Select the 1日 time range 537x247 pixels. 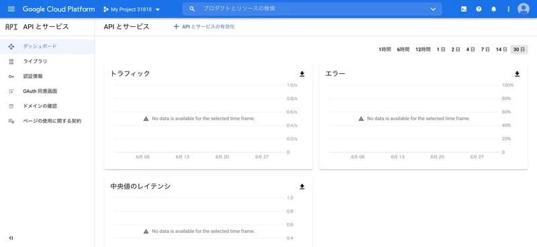441,50
